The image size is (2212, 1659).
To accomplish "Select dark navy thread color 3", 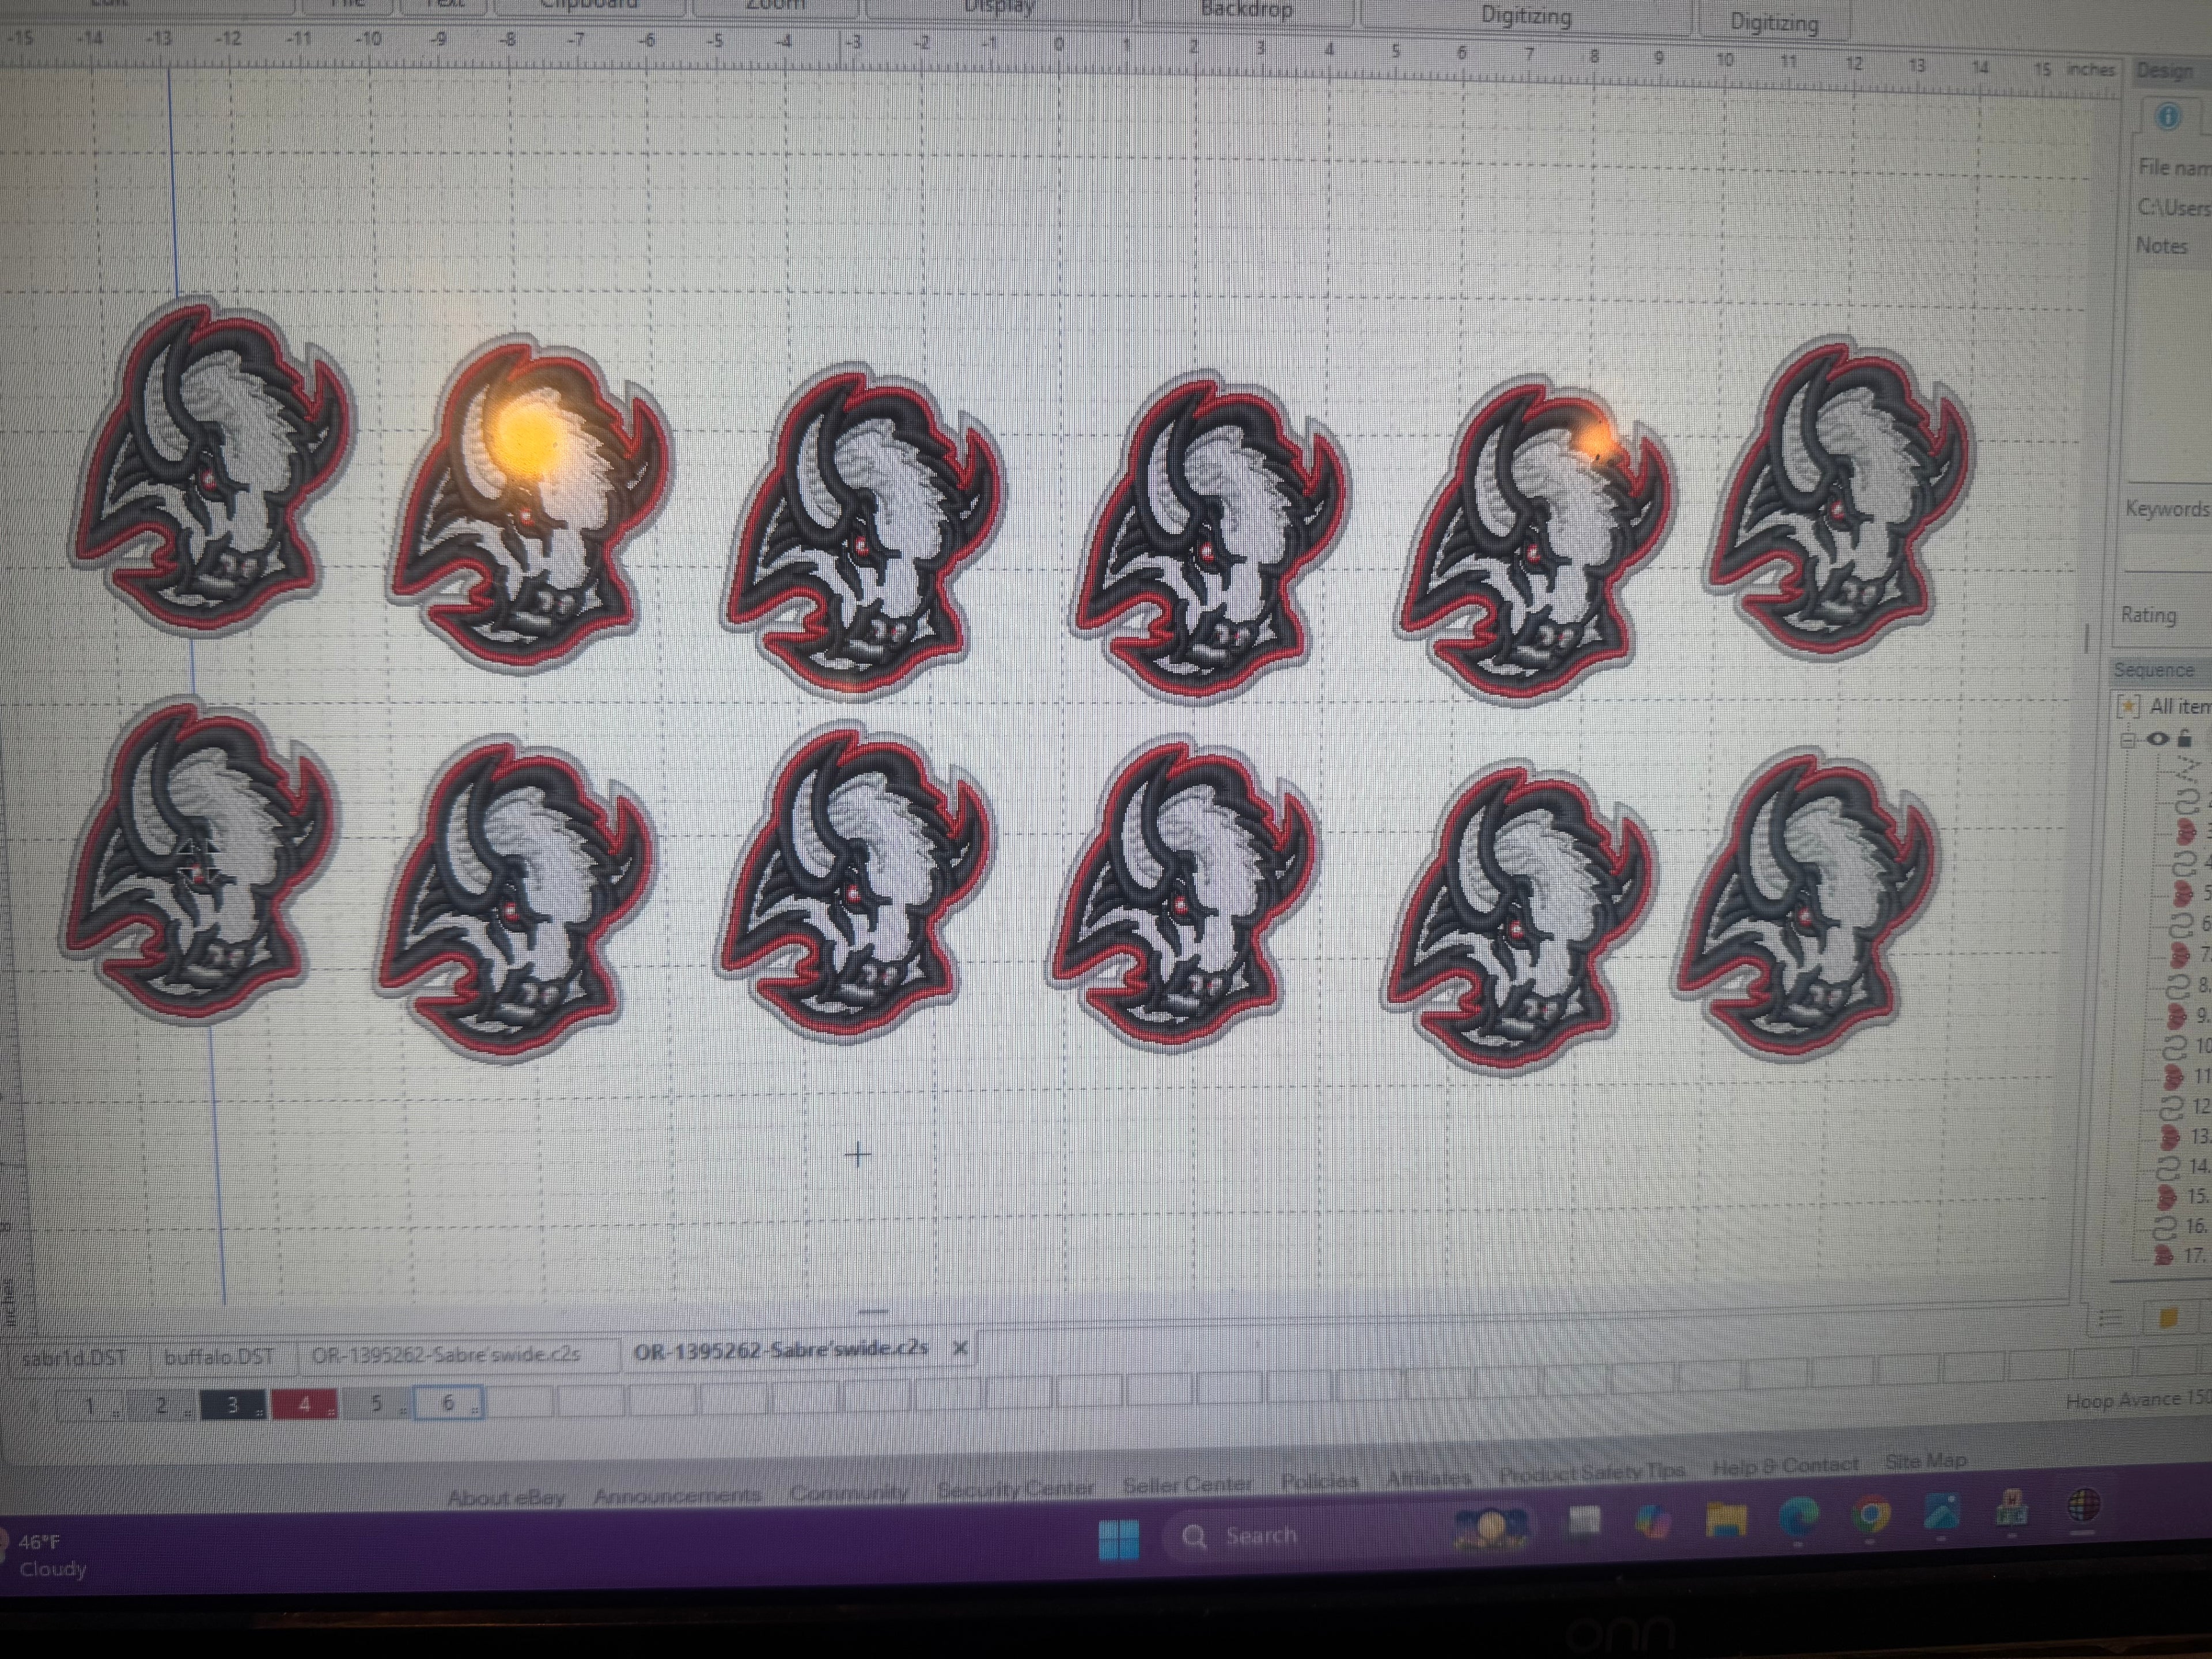I will (x=233, y=1404).
